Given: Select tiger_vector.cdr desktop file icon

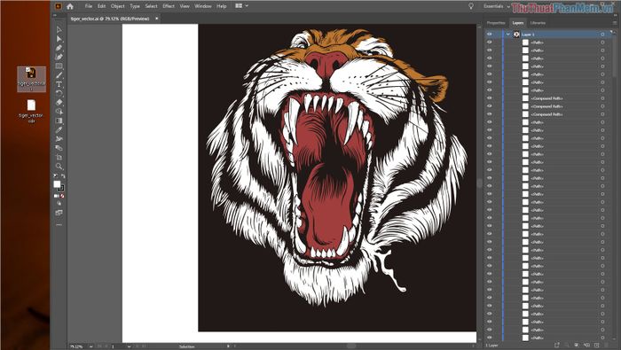Looking at the screenshot, I should click(x=31, y=111).
